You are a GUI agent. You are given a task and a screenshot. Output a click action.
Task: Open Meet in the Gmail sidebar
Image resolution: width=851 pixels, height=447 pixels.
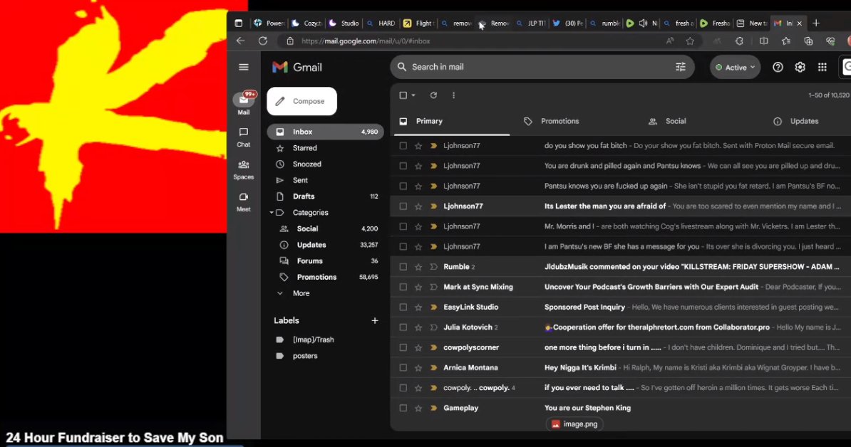243,202
